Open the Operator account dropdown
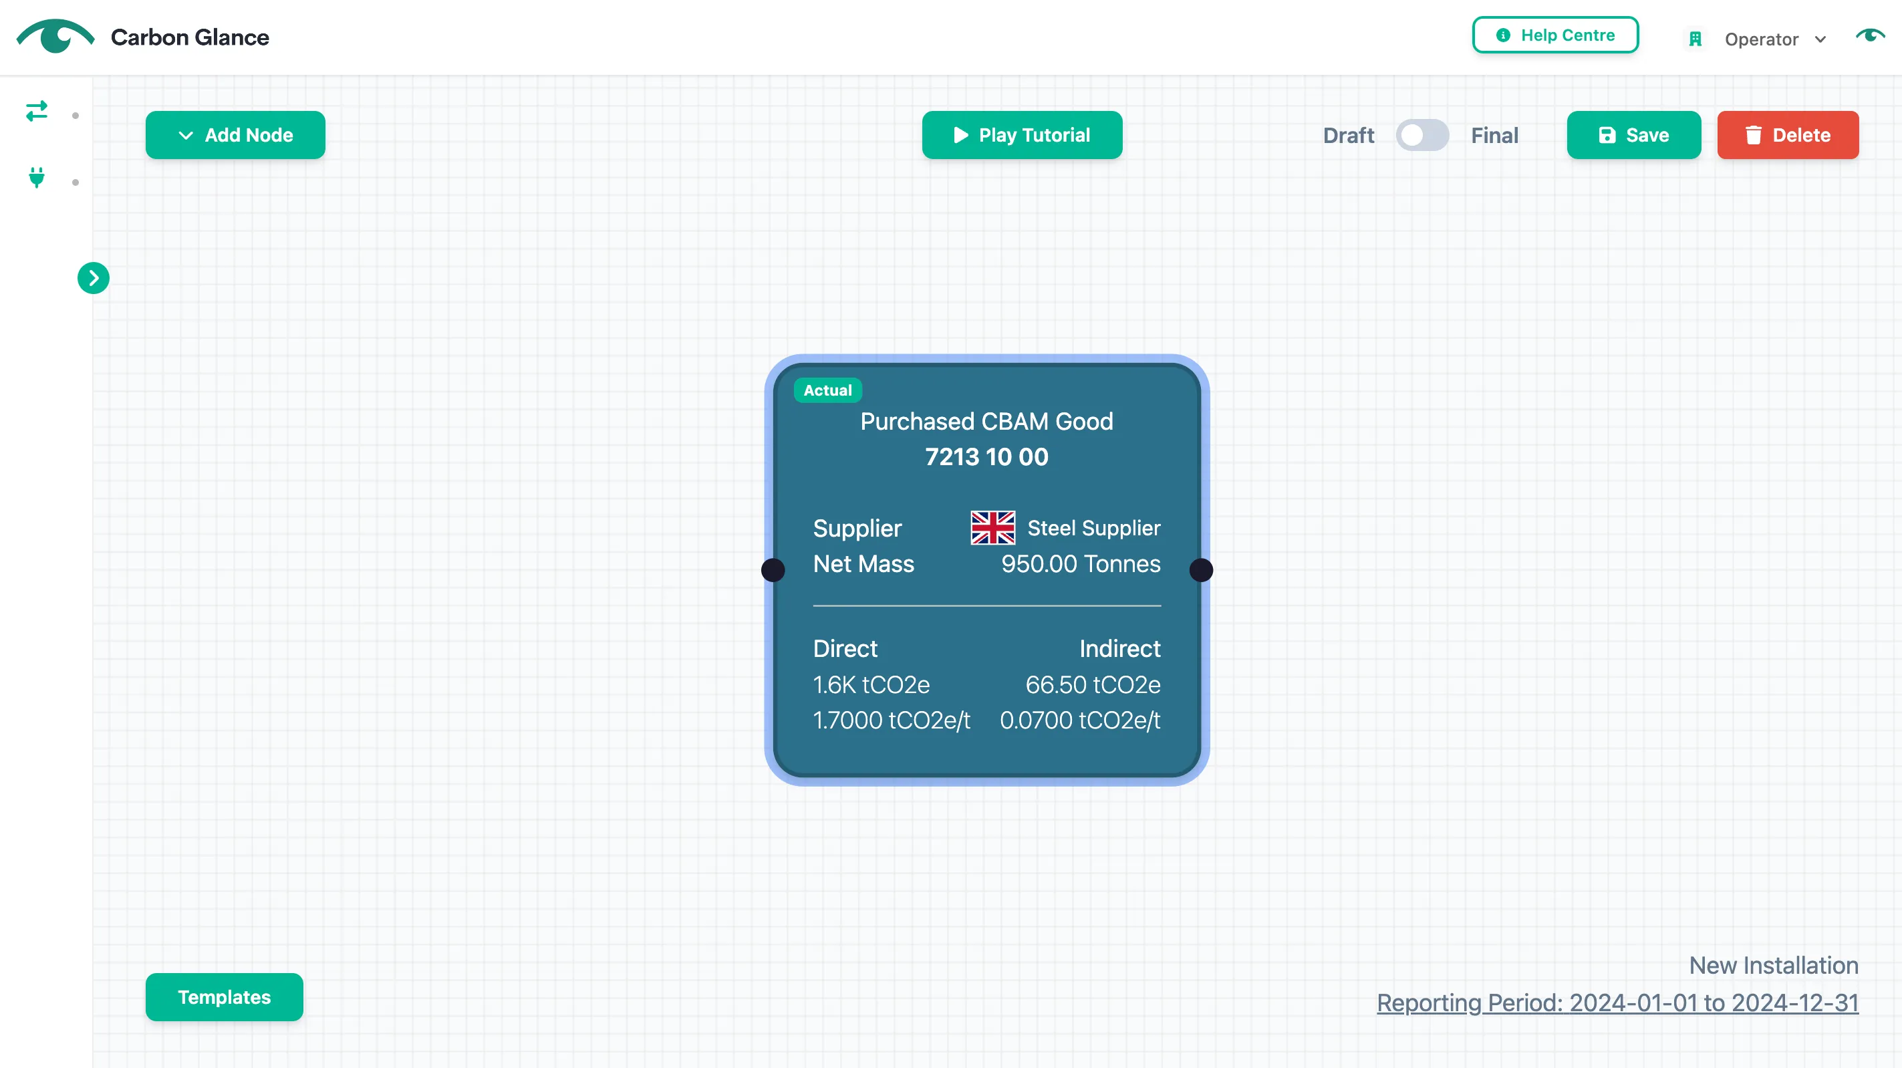The width and height of the screenshot is (1902, 1068). tap(1774, 39)
